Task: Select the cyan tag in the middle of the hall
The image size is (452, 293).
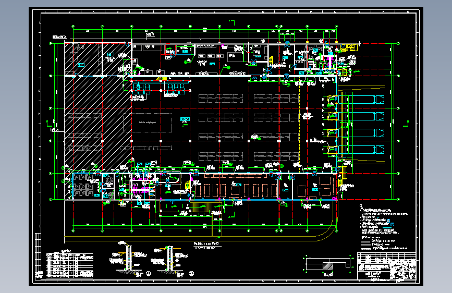Action: click(x=185, y=119)
